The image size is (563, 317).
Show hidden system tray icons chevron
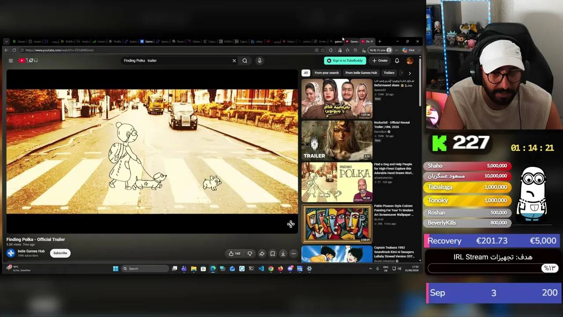[370, 269]
